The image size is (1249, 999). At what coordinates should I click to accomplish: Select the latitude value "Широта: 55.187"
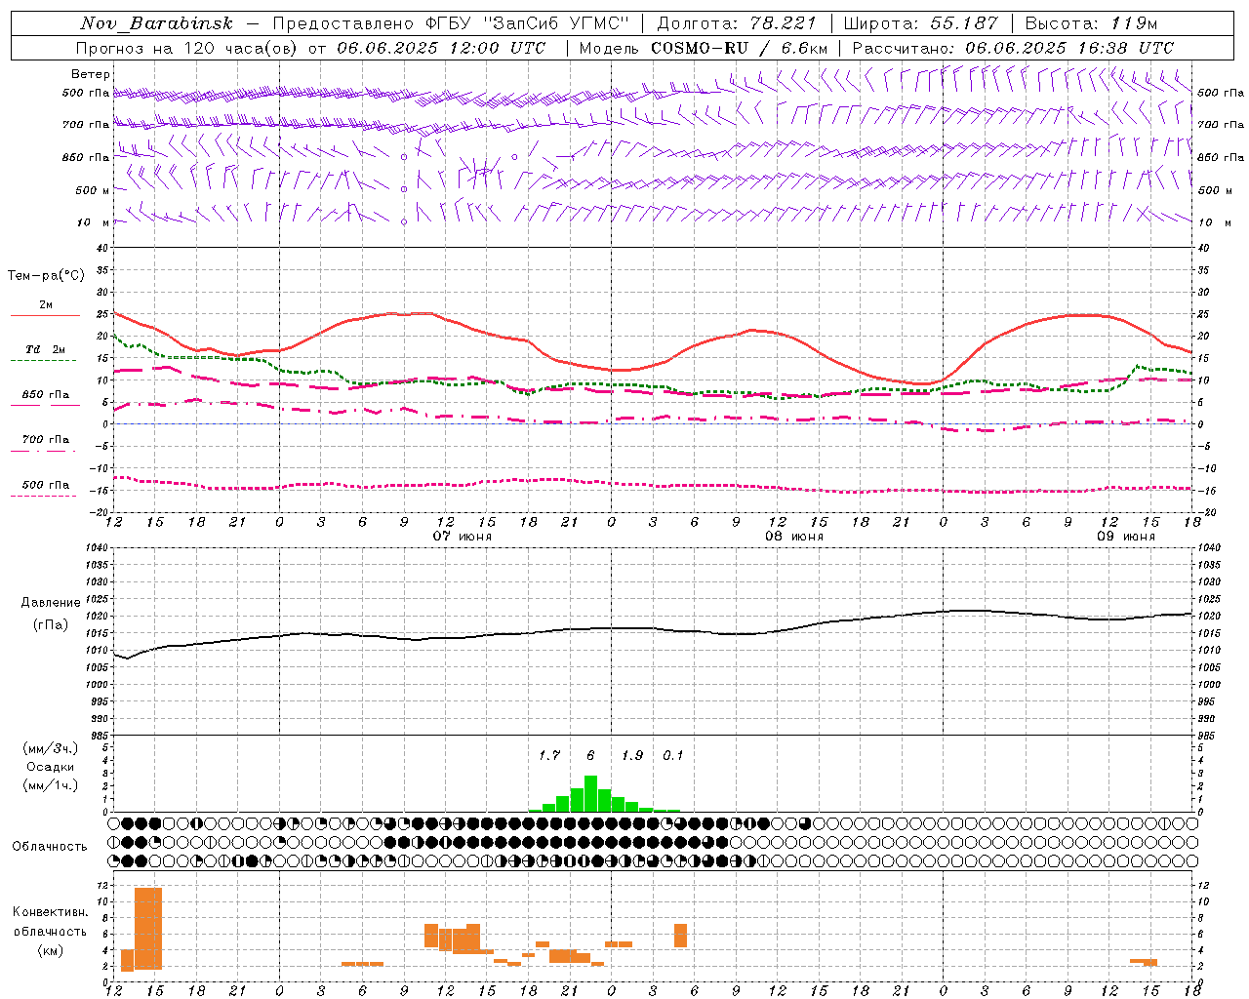point(921,23)
